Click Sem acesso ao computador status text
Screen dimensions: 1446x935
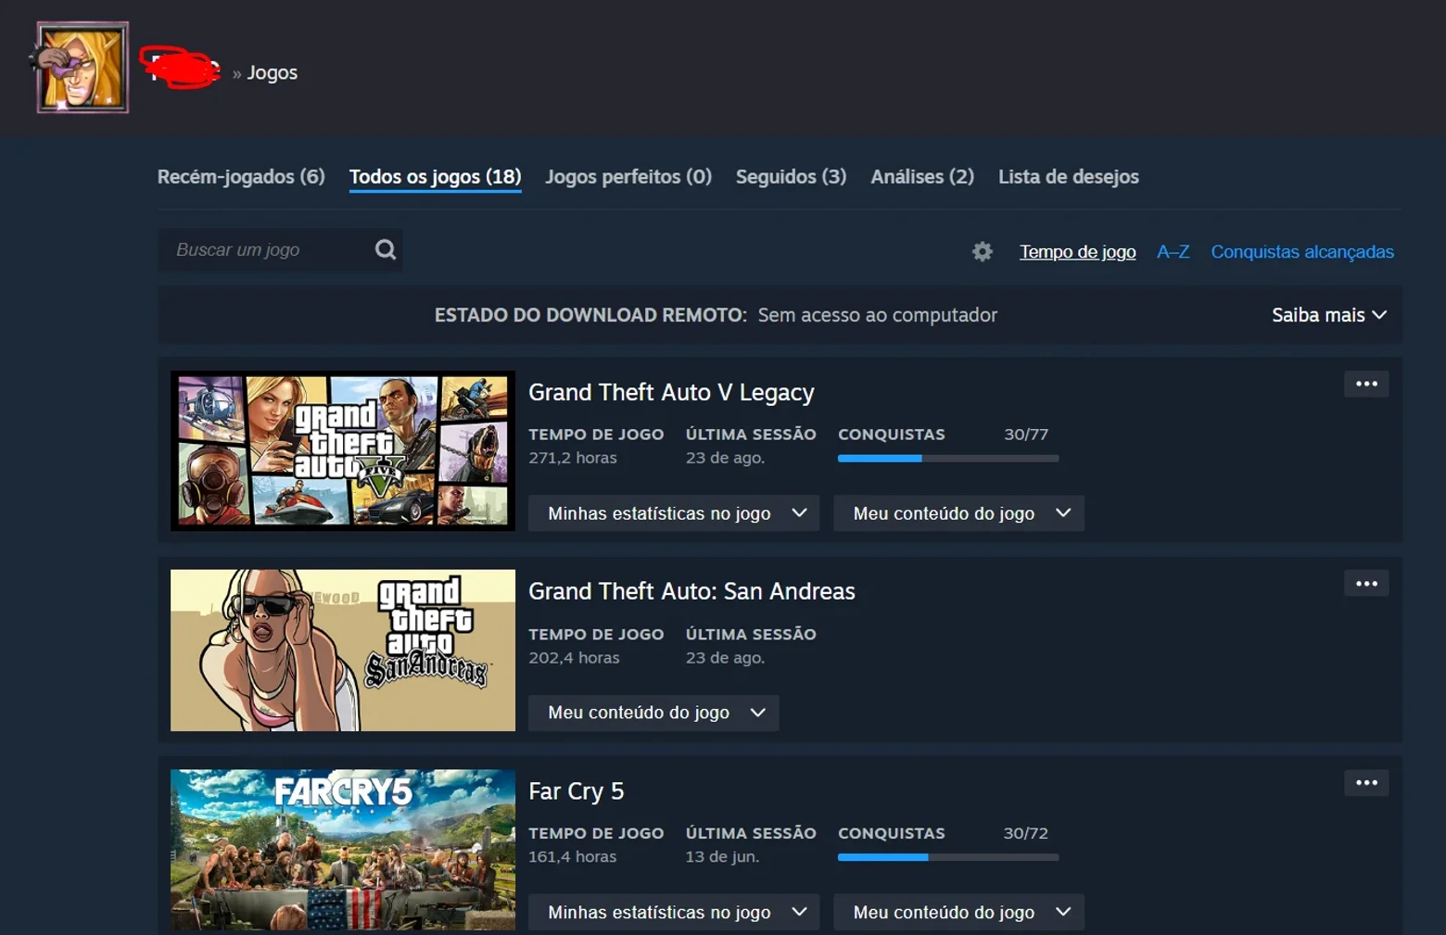[x=878, y=315]
